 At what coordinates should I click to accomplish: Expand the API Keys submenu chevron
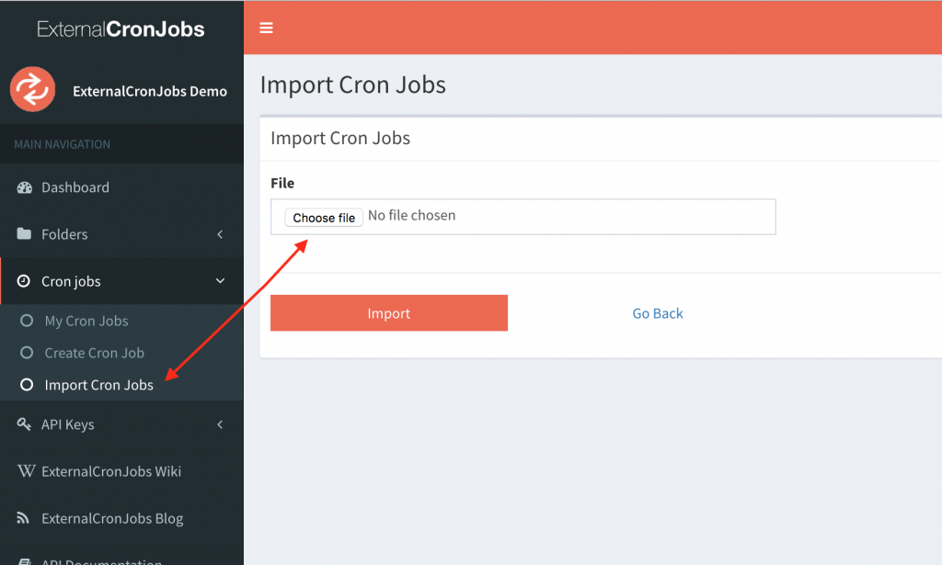click(x=220, y=424)
